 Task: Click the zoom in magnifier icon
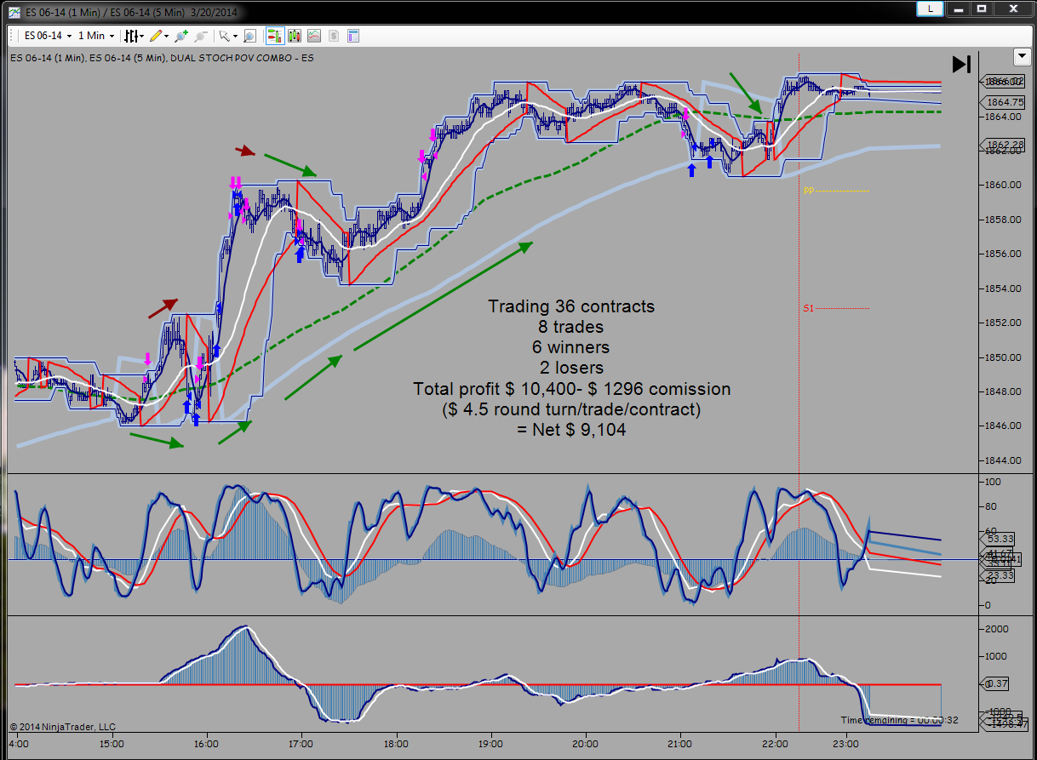point(180,36)
